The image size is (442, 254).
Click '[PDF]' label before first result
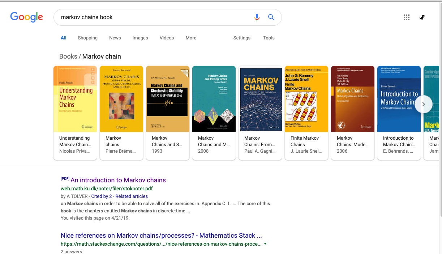[65, 178]
